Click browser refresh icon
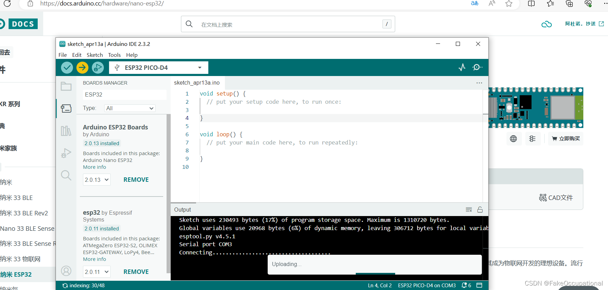The image size is (608, 290). (7, 3)
